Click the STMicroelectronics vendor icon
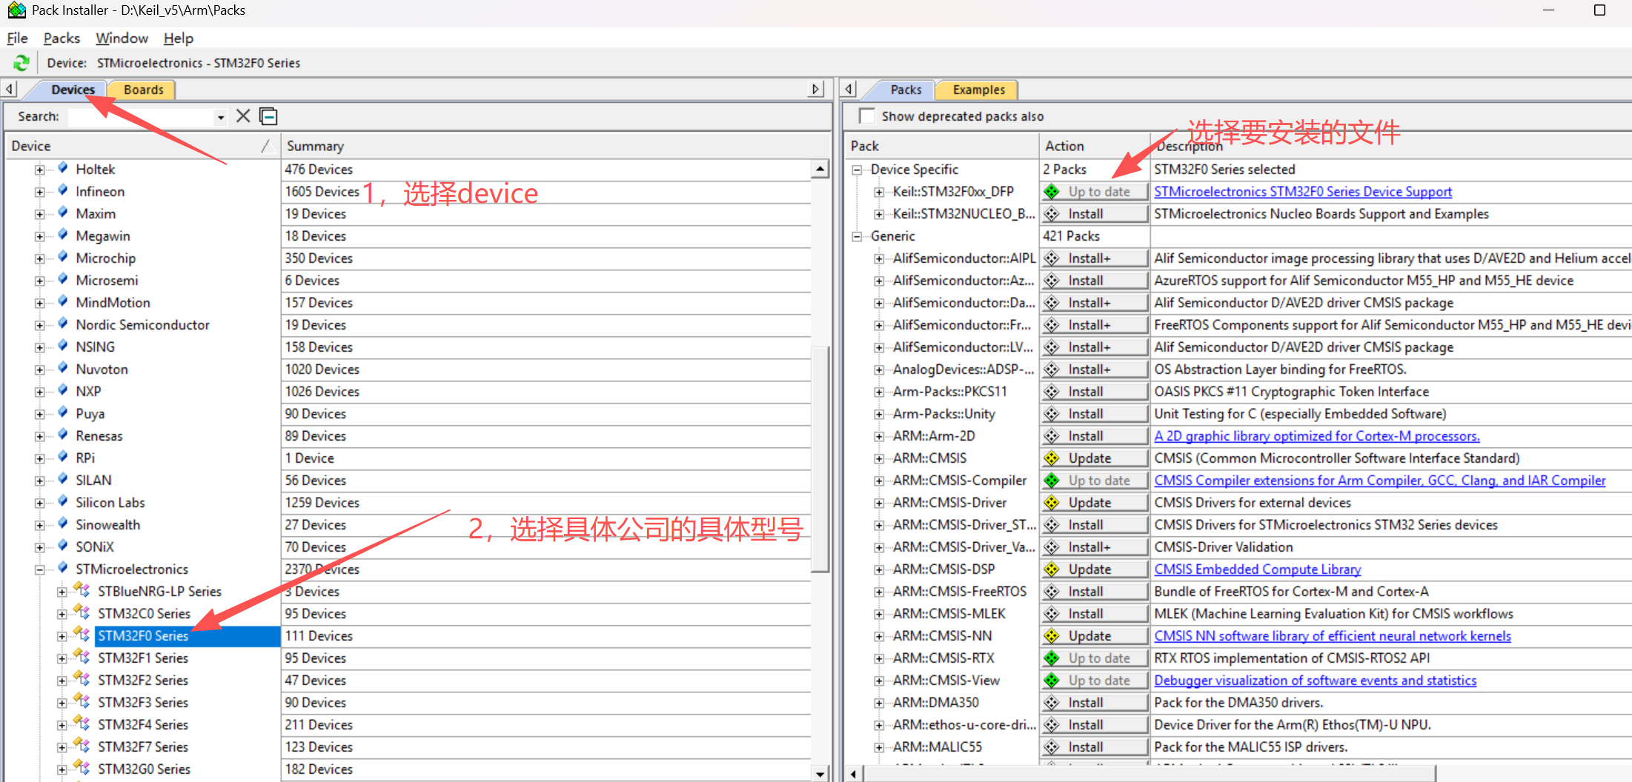 click(x=63, y=568)
